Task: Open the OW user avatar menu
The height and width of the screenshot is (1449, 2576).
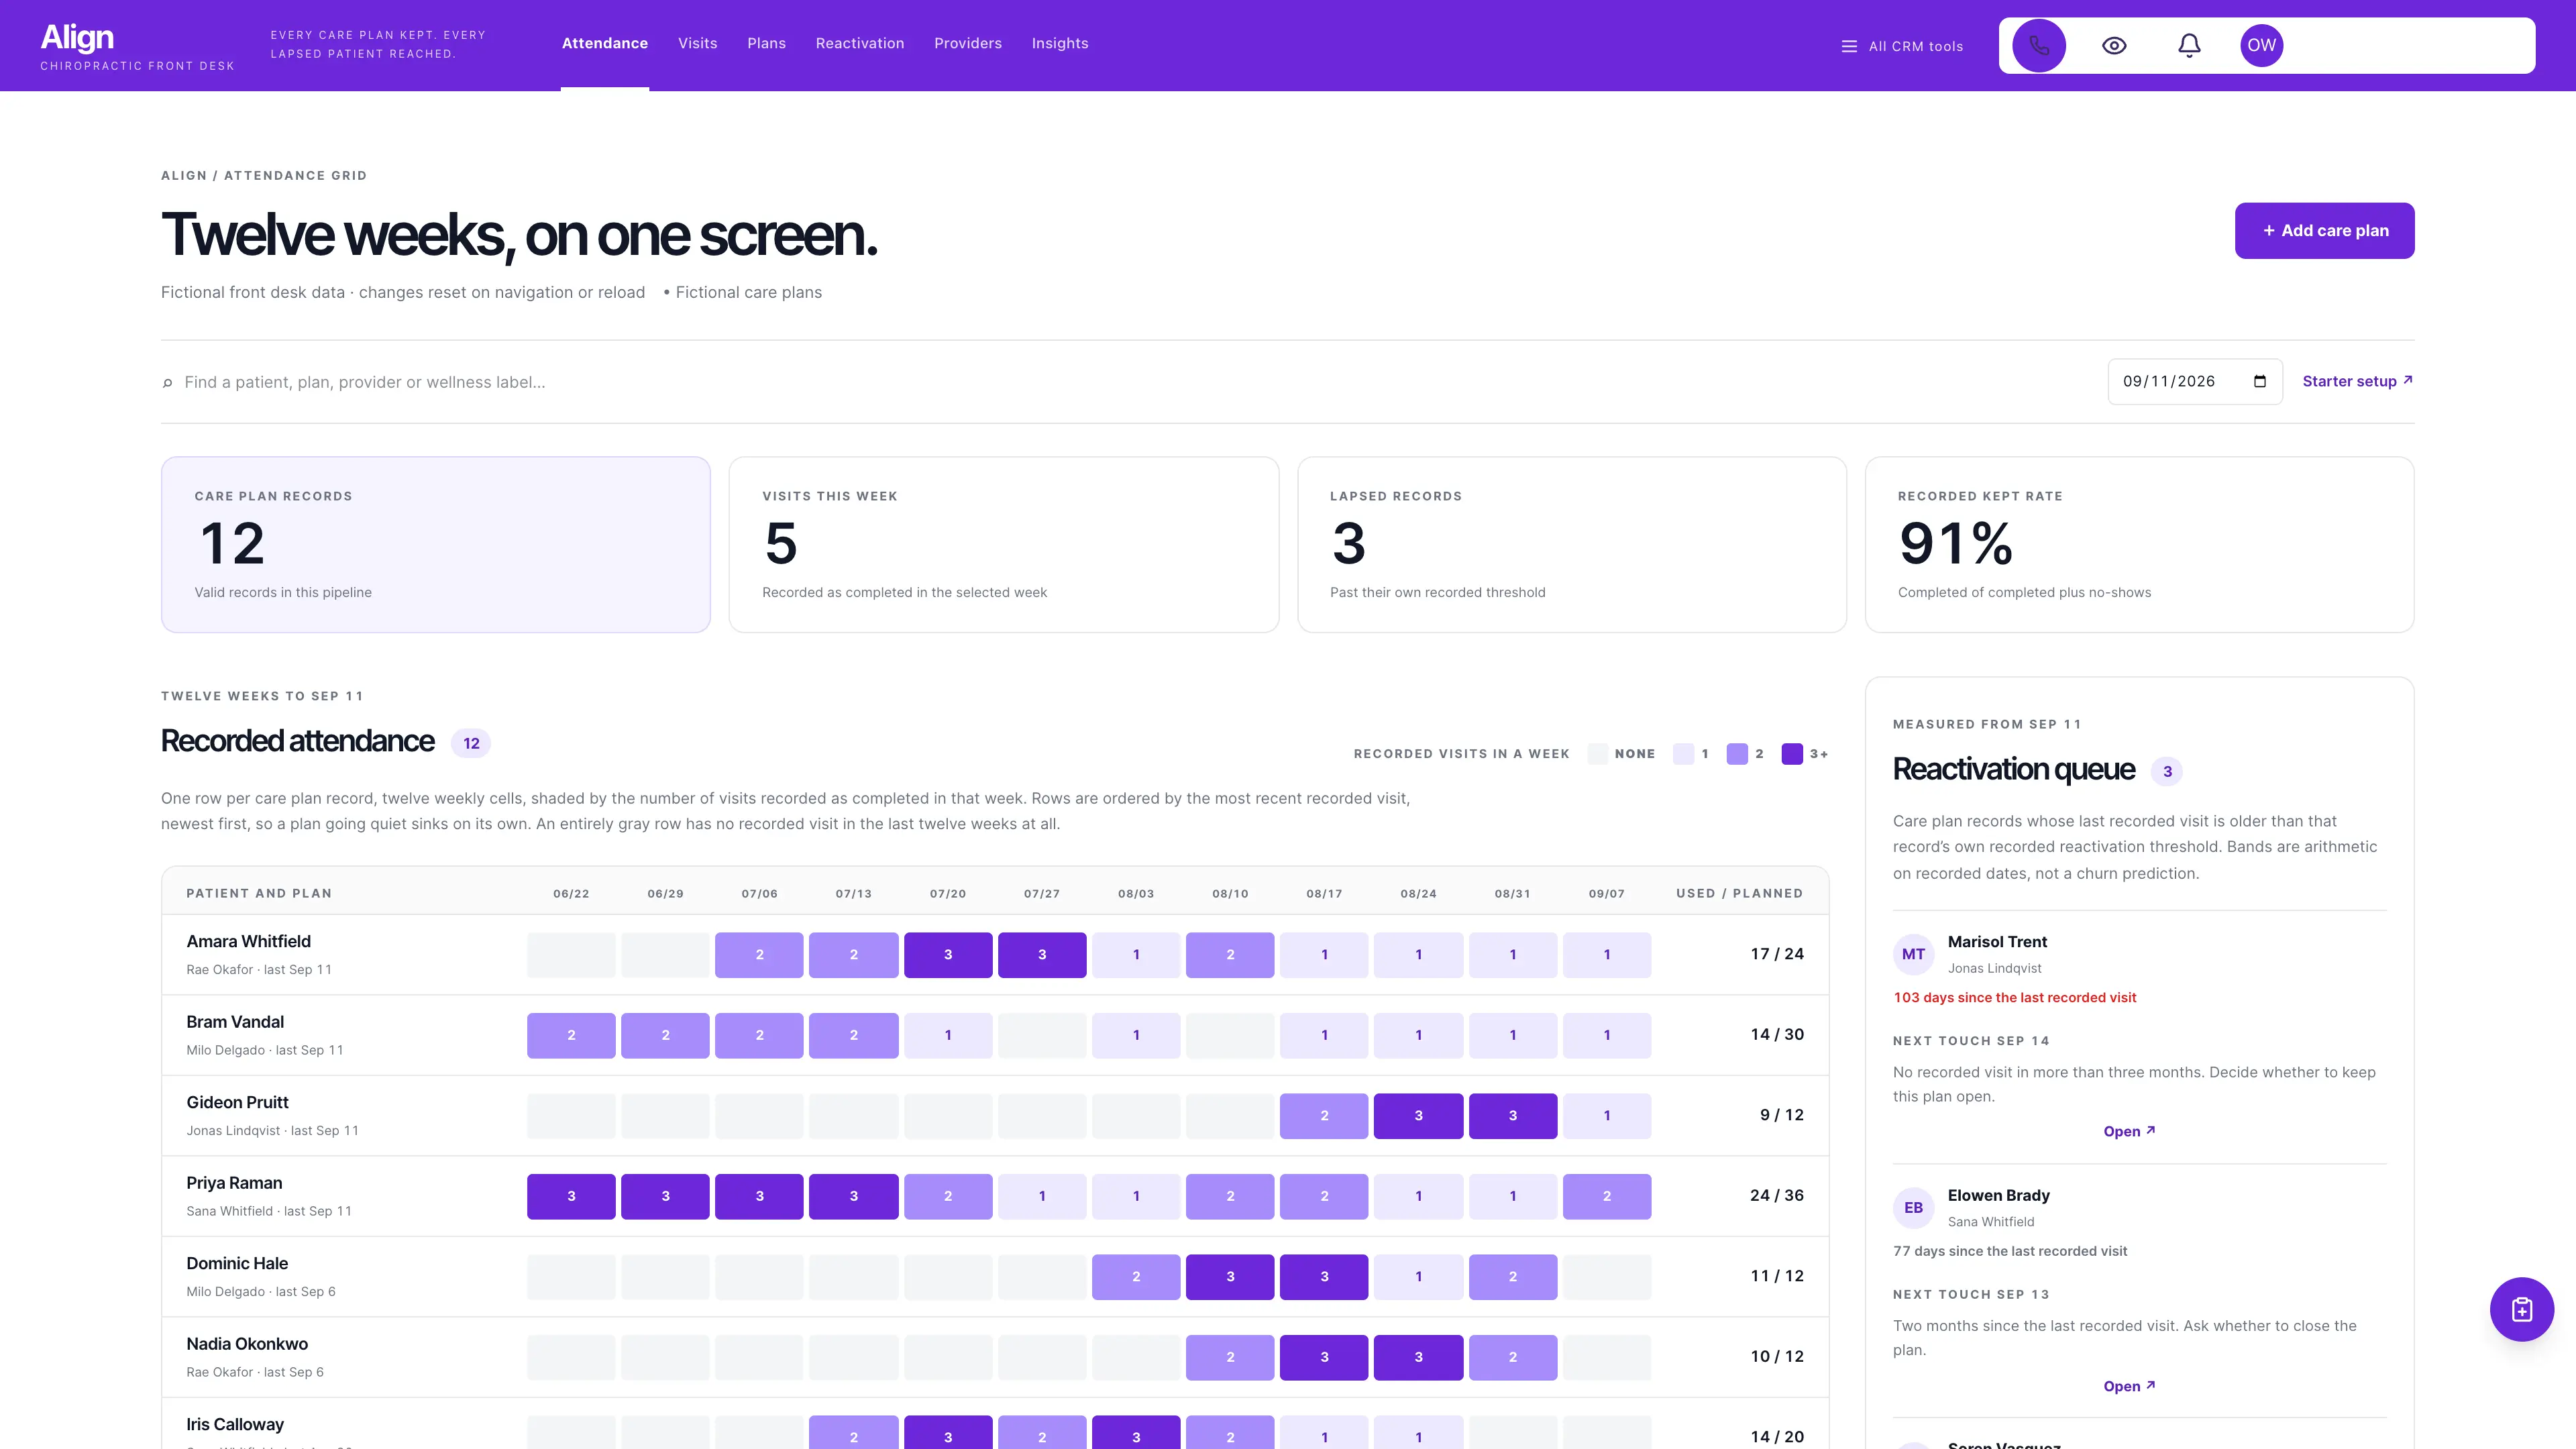Action: (x=2262, y=45)
